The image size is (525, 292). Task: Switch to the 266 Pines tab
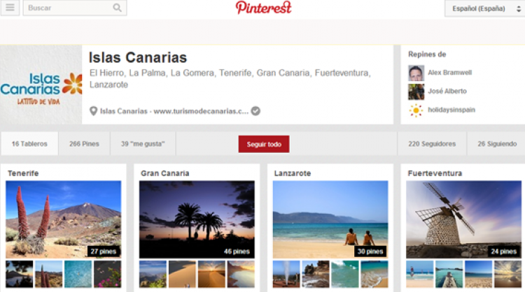85,144
